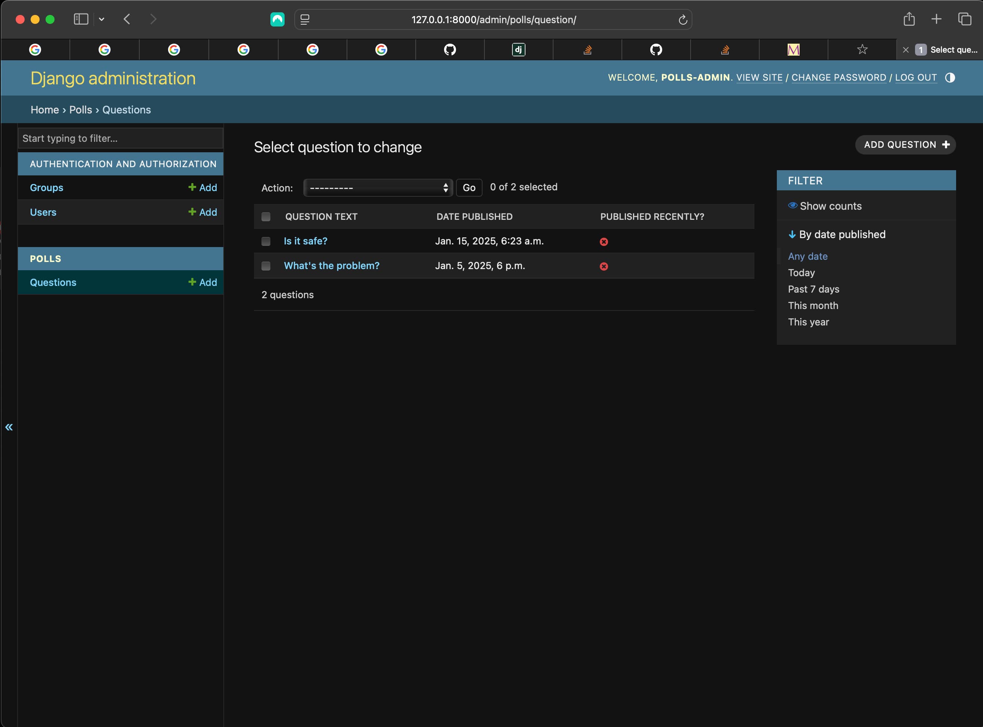Image resolution: width=983 pixels, height=727 pixels.
Task: Check the 'Is it safe?' row
Action: pyautogui.click(x=266, y=241)
